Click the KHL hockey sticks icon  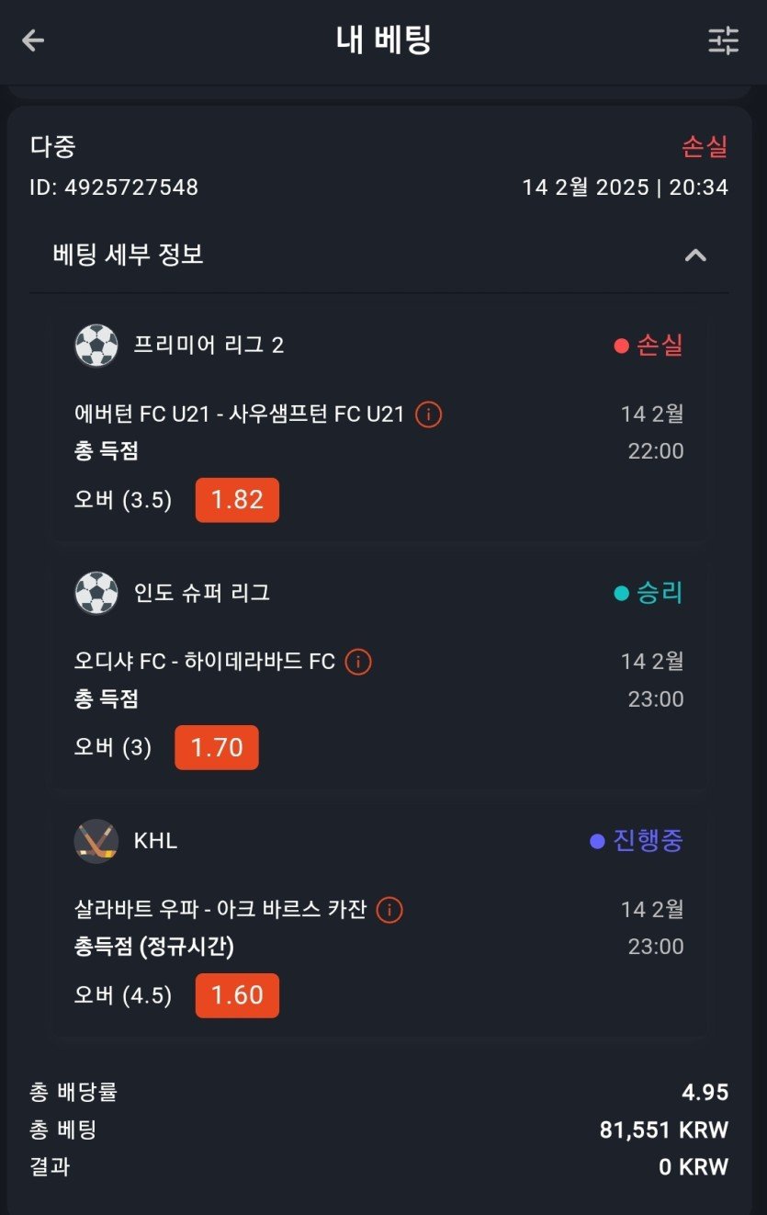(x=96, y=841)
